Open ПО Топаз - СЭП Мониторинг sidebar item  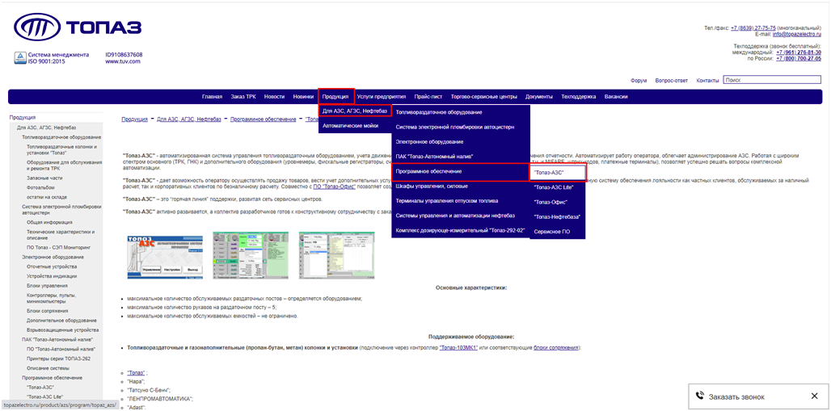coord(59,247)
